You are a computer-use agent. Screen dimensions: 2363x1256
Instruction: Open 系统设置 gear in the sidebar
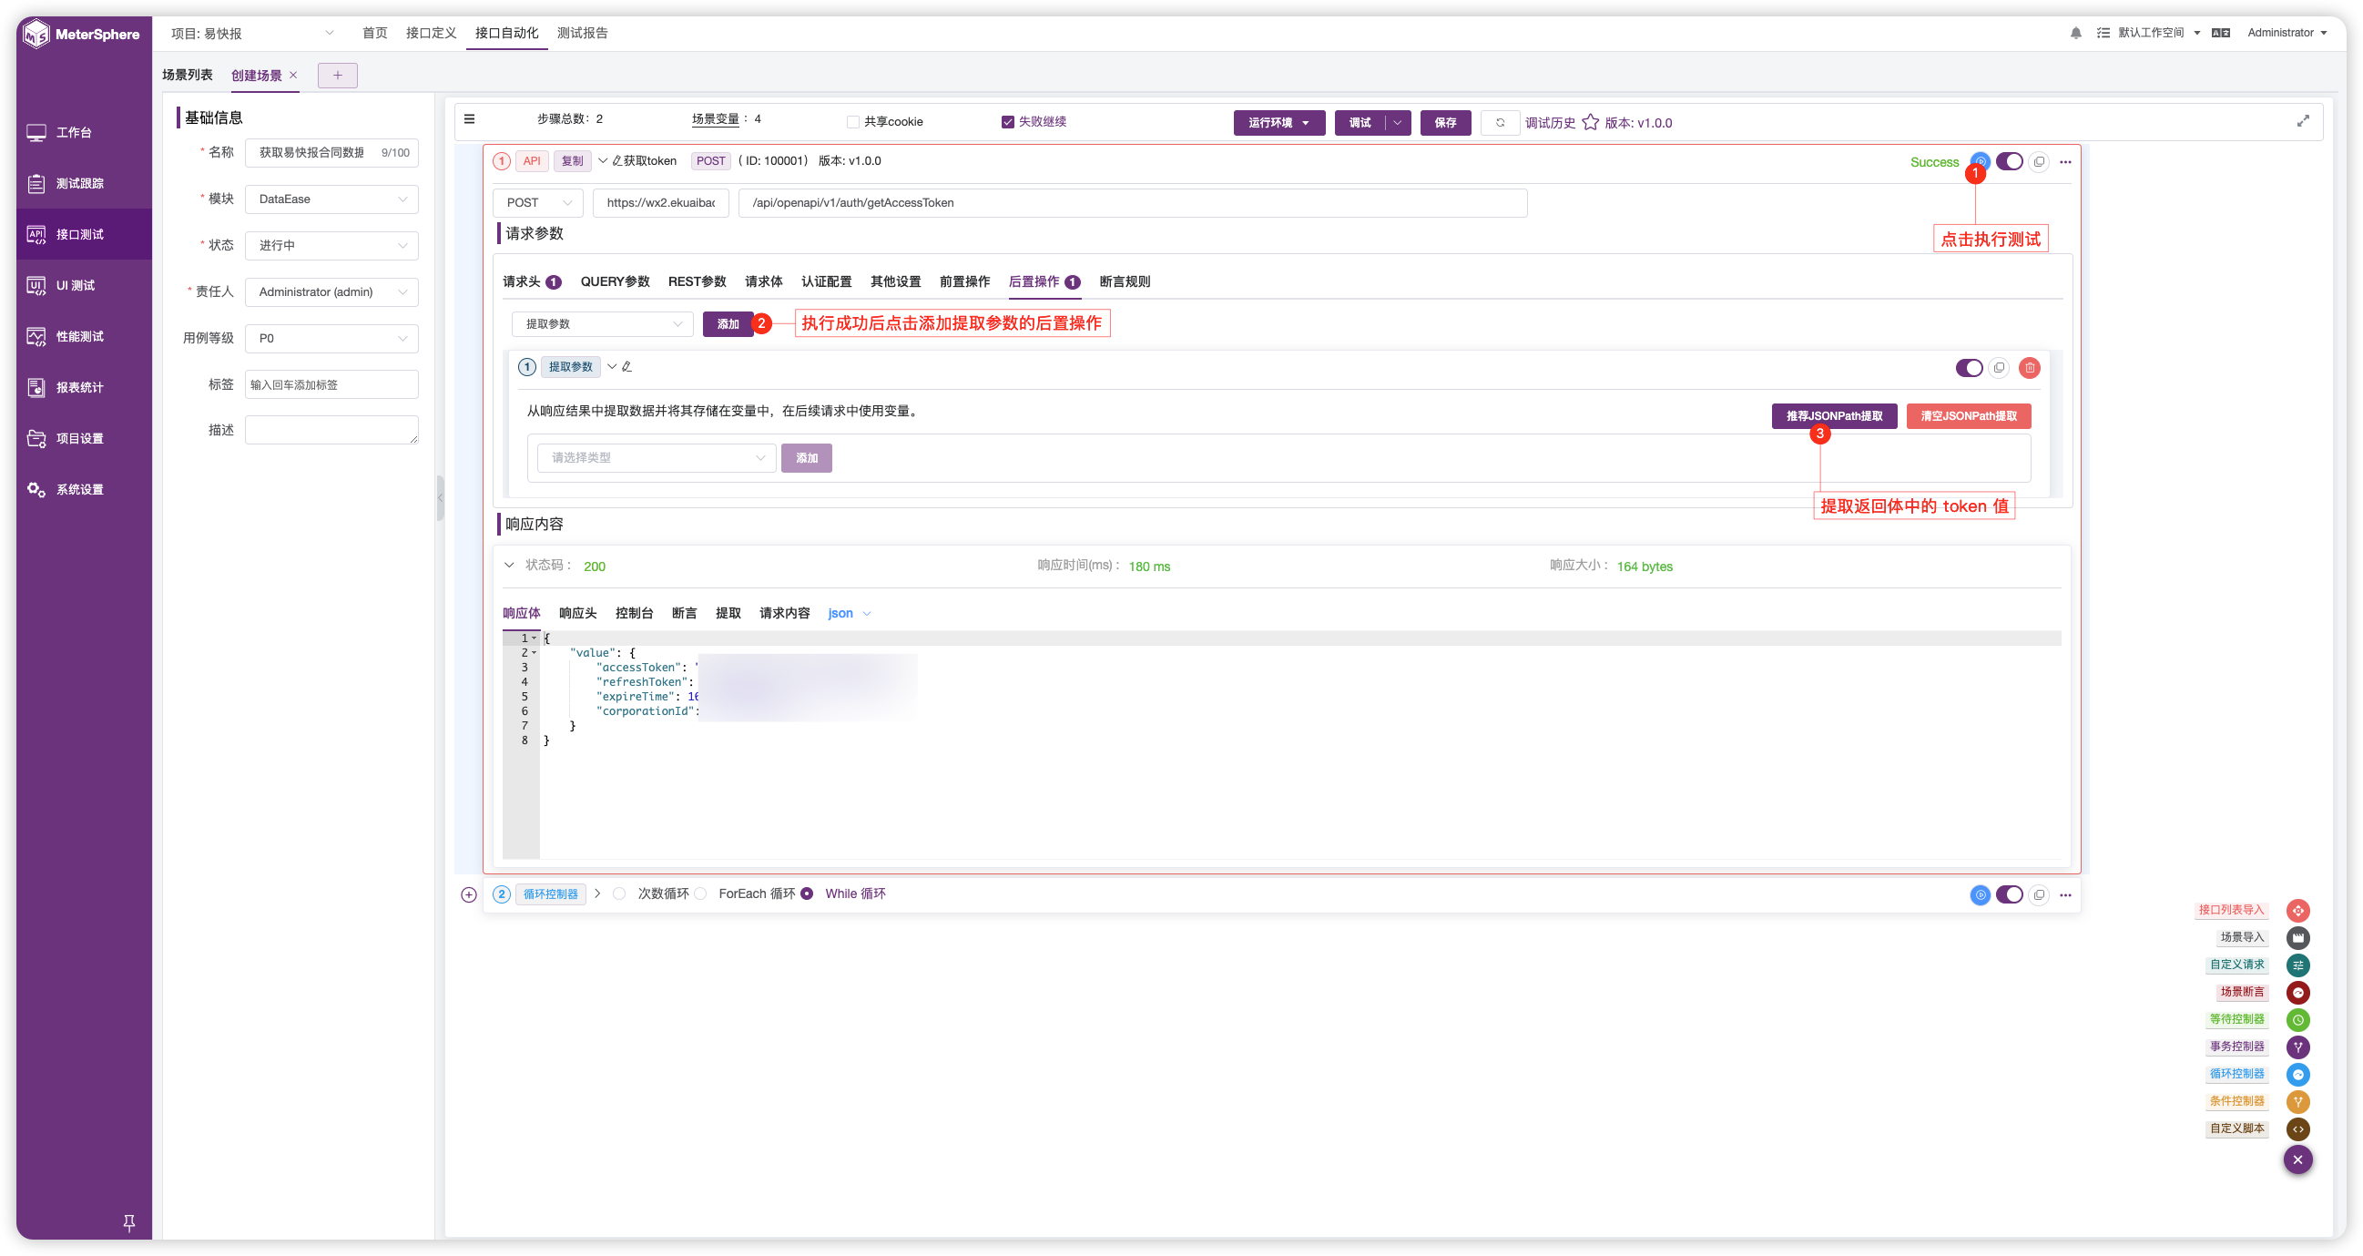pyautogui.click(x=36, y=489)
